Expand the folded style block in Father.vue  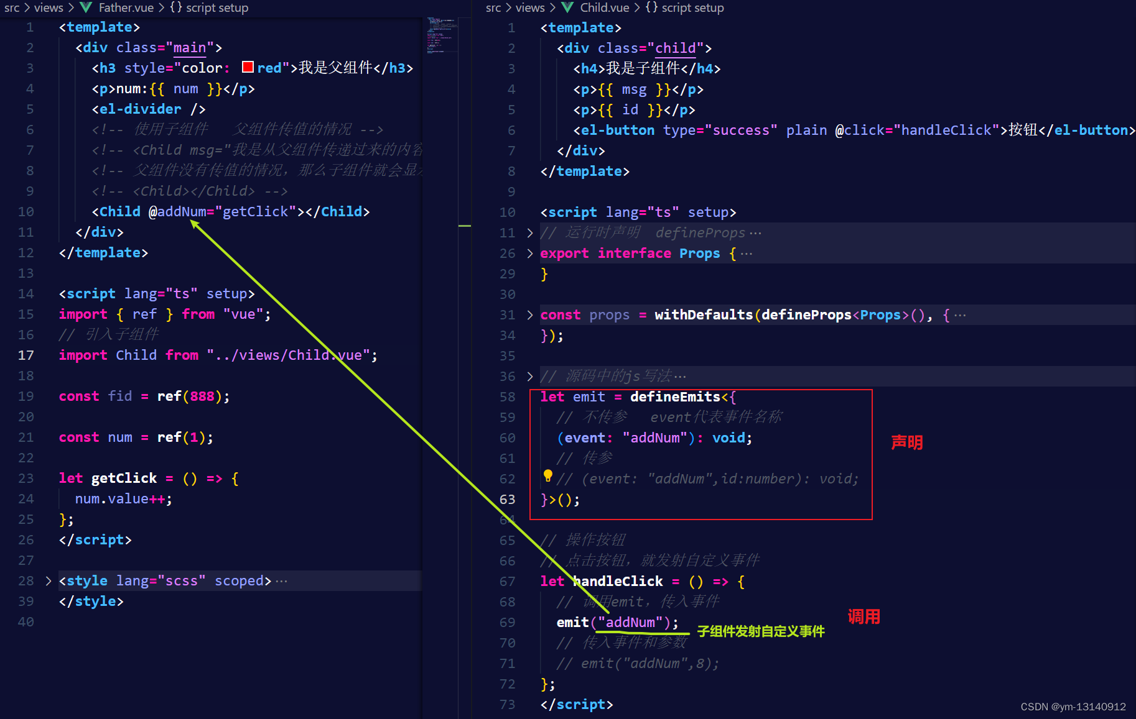click(48, 581)
